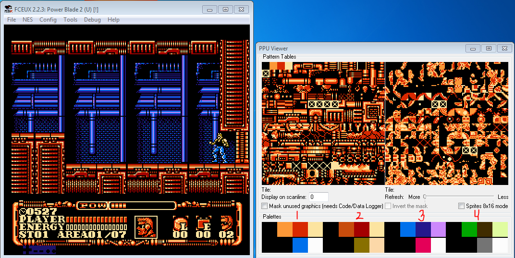This screenshot has width=515, height=258.
Task: Open the NES menu
Action: click(x=27, y=20)
